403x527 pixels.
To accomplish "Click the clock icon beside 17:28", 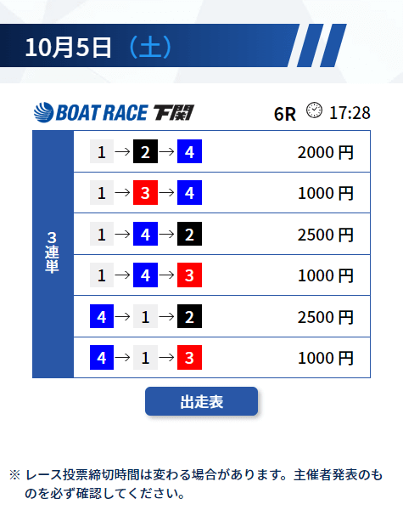I will 314,110.
